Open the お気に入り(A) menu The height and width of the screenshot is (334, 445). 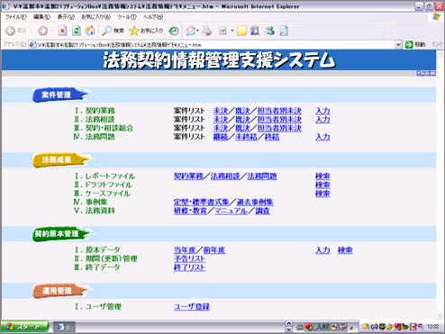pyautogui.click(x=95, y=17)
